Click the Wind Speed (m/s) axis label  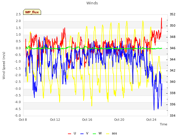tap(4, 65)
